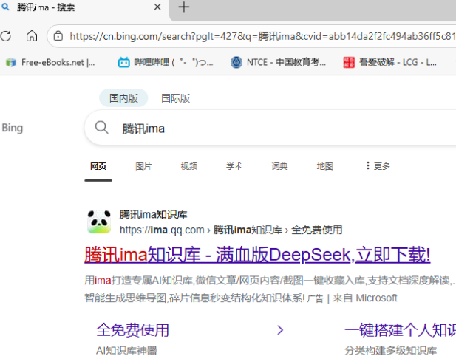Click the site lock icon in address bar
Viewport: 456px width, 356px height.
click(x=58, y=35)
